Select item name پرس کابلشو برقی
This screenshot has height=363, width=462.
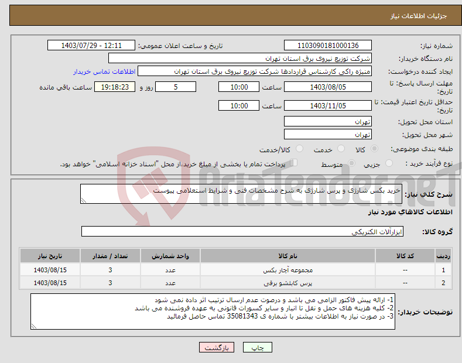[x=288, y=283]
